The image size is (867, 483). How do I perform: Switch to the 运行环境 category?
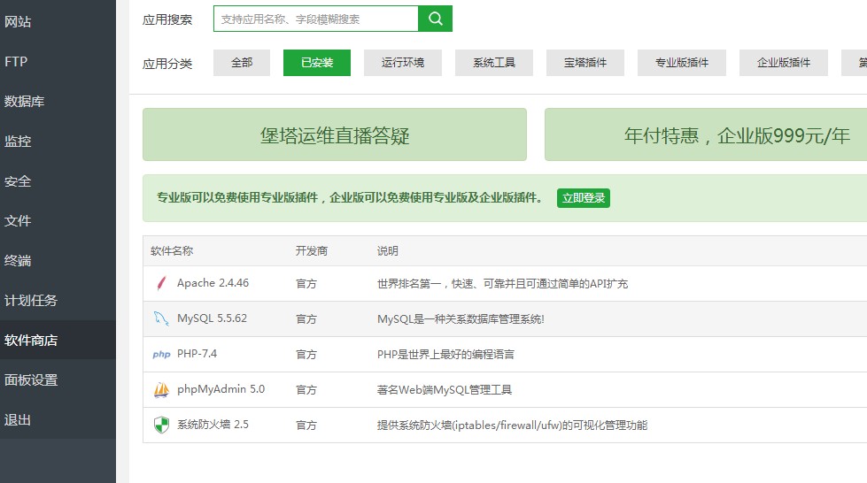coord(403,63)
